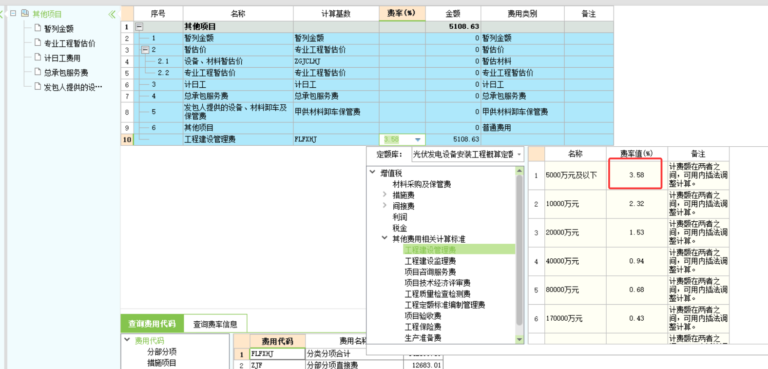Select 总承包服务费 in the left tree
768x369 pixels.
[x=66, y=73]
